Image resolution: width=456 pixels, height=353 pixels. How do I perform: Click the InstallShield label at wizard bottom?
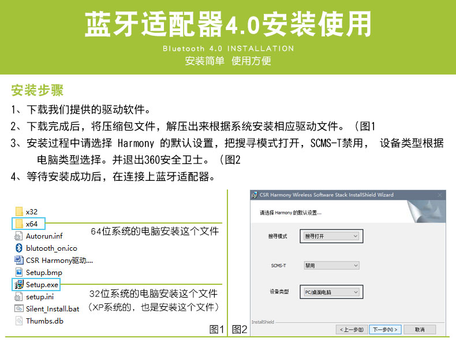coord(263,322)
